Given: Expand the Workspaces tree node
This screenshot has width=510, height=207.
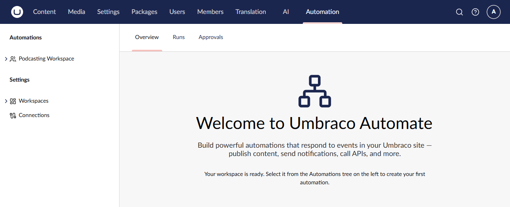Looking at the screenshot, I should click(6, 101).
